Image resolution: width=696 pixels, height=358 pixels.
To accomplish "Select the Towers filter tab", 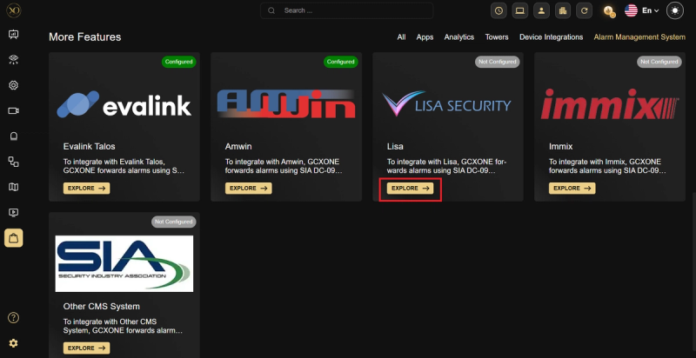I will pyautogui.click(x=497, y=37).
